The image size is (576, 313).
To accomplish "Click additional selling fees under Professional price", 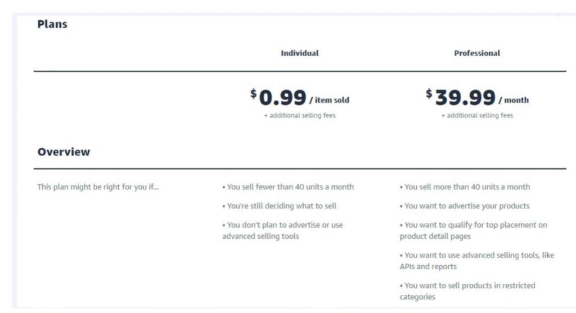I will 477,116.
